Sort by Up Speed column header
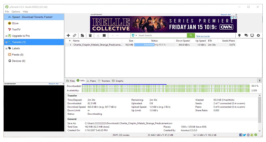 (x=199, y=41)
